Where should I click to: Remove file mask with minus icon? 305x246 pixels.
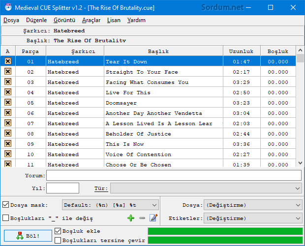(142, 218)
